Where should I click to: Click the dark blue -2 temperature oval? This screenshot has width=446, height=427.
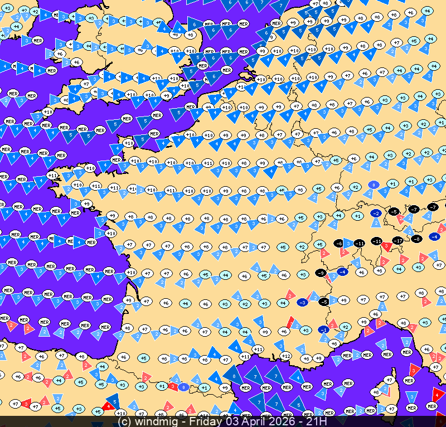pos(376,213)
